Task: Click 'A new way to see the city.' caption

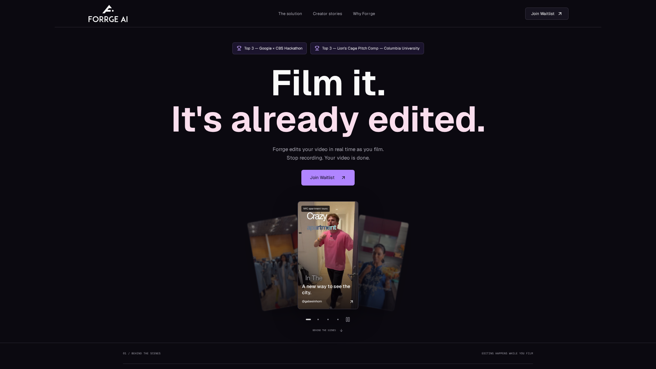Action: [x=326, y=289]
